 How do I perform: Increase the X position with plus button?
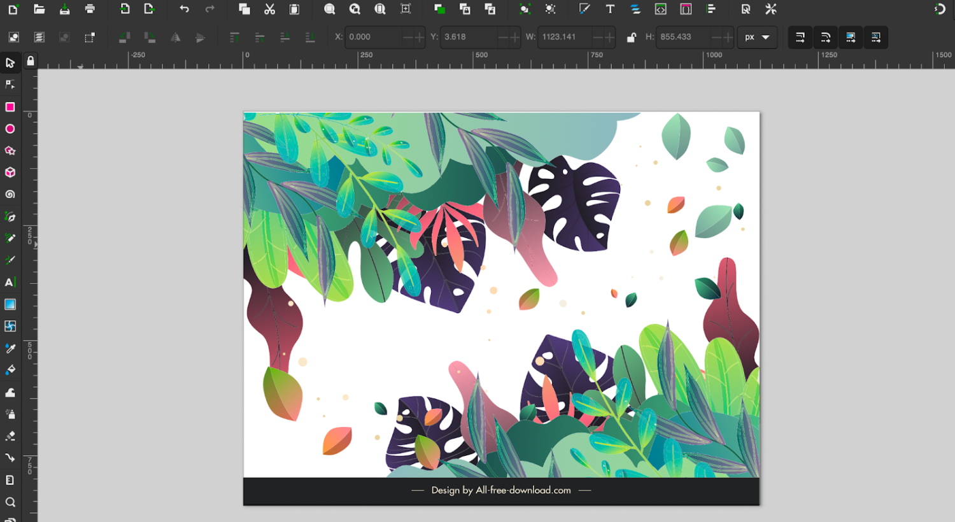point(419,37)
